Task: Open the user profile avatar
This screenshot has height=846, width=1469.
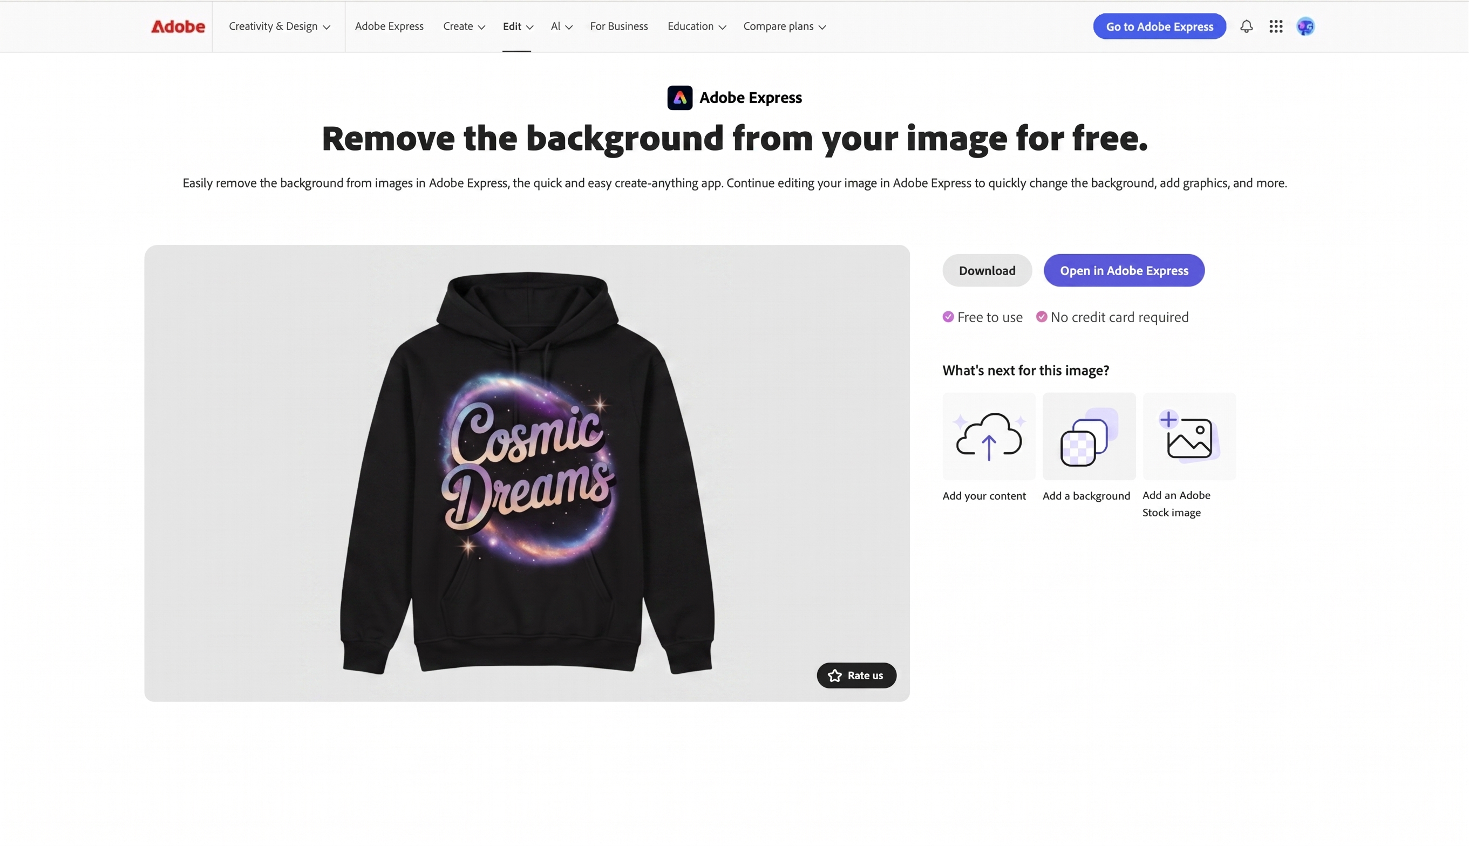Action: (1305, 27)
